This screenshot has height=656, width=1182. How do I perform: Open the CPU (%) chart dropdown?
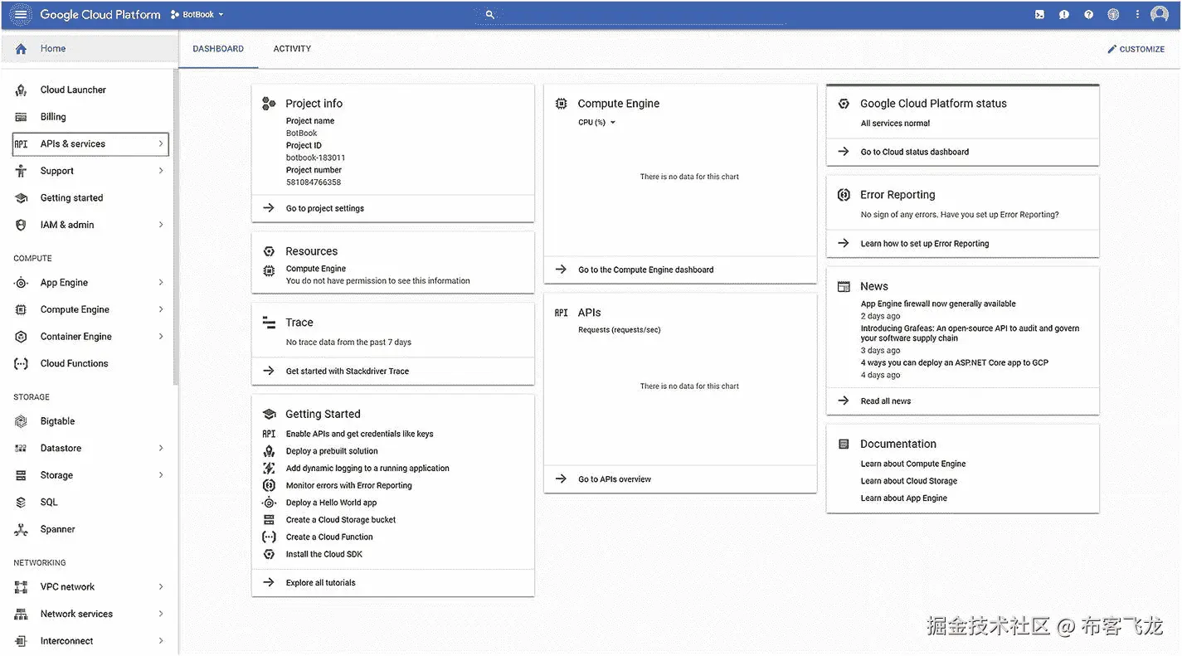pos(597,123)
